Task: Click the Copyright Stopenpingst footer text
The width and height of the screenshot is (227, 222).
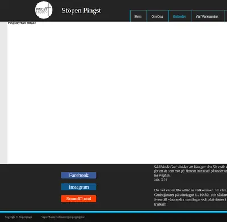Action: [19, 217]
